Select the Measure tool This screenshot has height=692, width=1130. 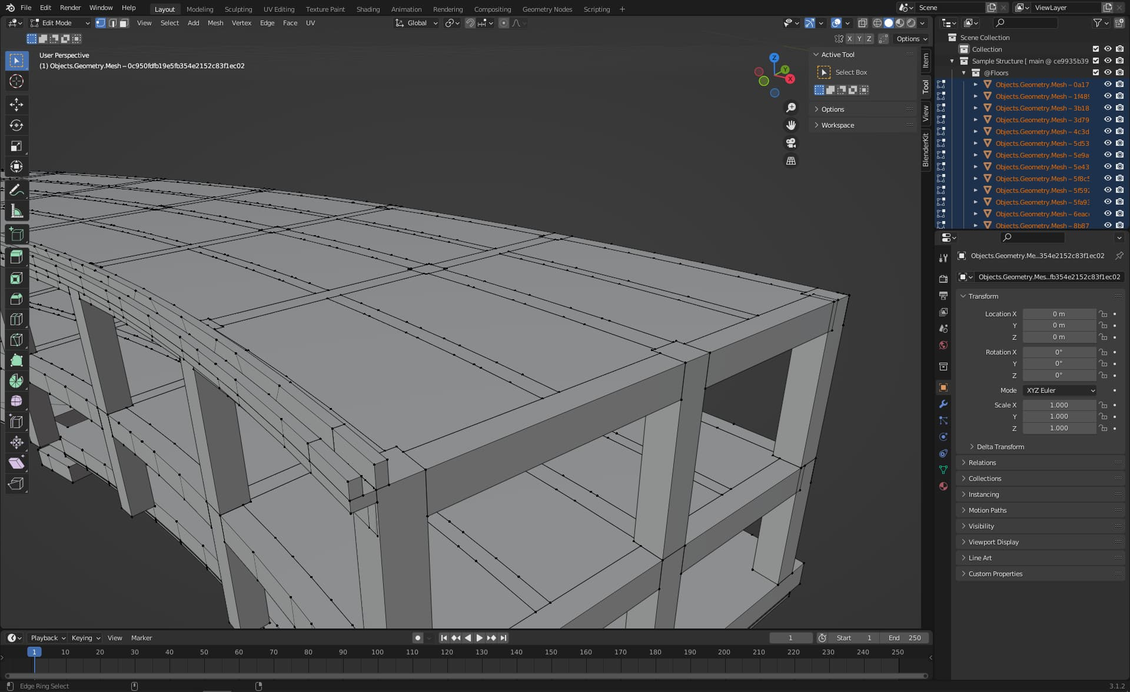tap(16, 211)
